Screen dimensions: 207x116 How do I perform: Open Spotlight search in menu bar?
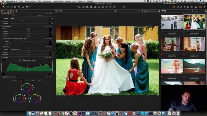pos(197,1)
